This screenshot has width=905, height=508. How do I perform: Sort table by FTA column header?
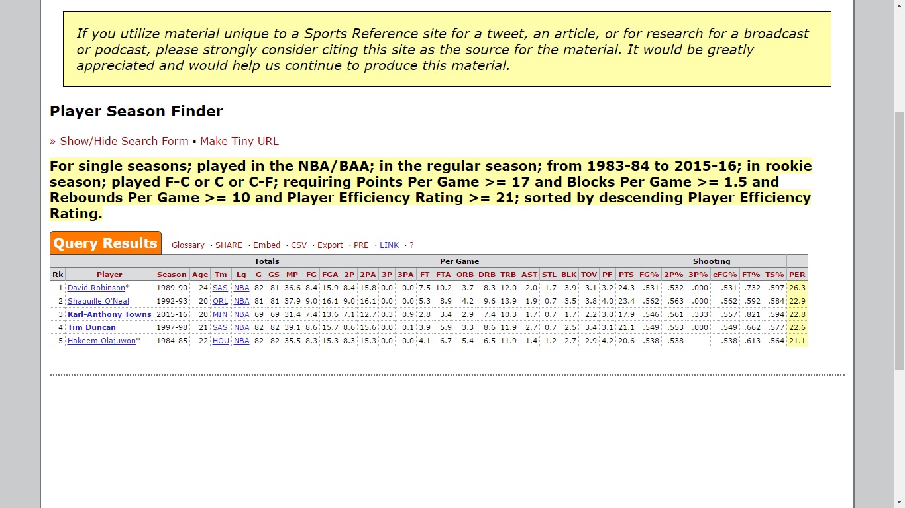pos(443,275)
